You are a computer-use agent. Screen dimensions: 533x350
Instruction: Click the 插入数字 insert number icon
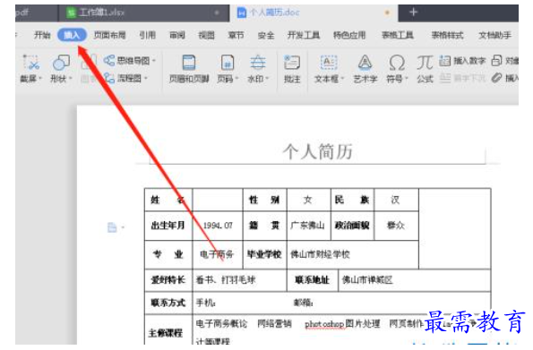point(444,61)
